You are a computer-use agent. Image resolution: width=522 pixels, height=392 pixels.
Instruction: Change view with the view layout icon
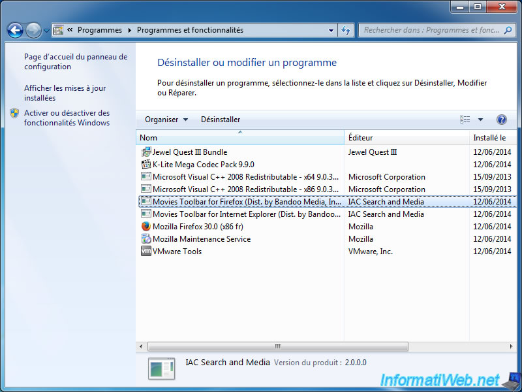coord(465,120)
